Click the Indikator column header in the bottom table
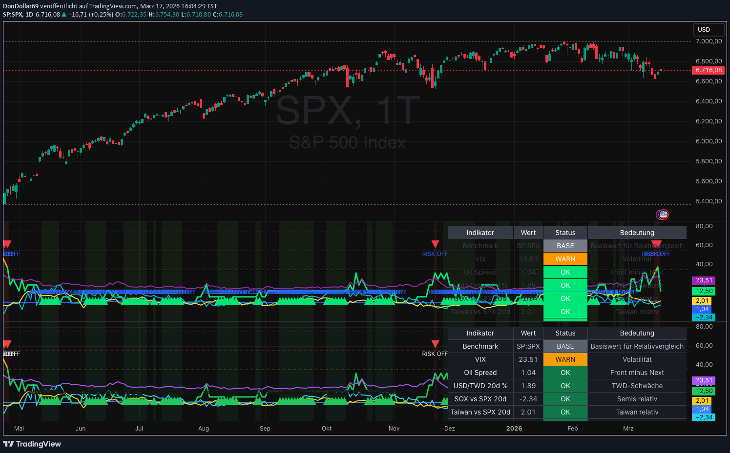The image size is (730, 453). (480, 333)
